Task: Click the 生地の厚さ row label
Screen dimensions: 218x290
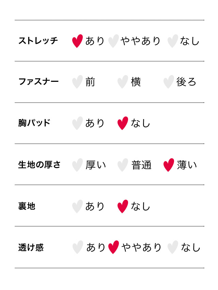Action: [x=39, y=165]
